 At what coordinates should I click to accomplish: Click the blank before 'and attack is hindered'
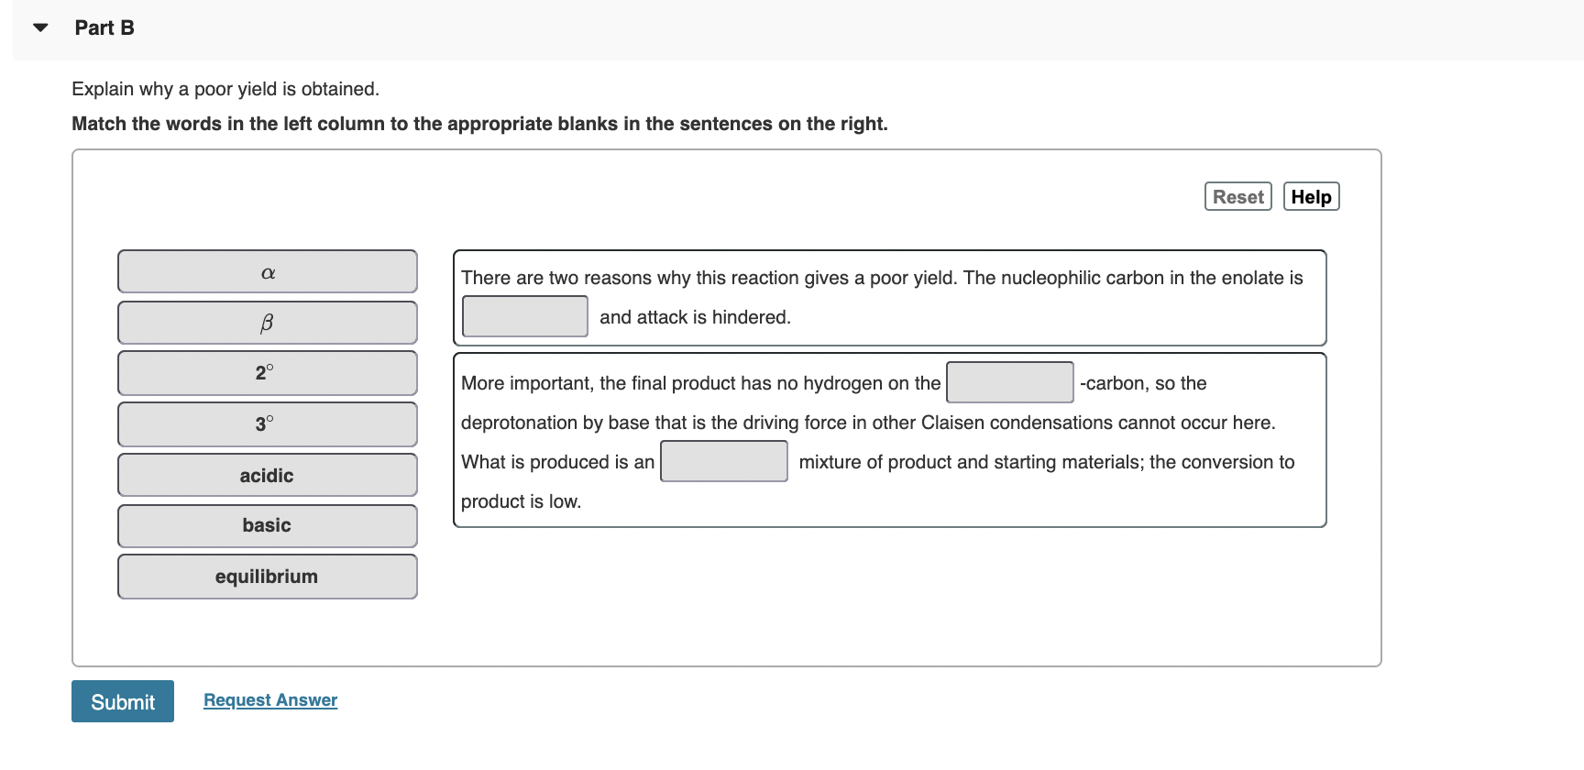(x=525, y=316)
